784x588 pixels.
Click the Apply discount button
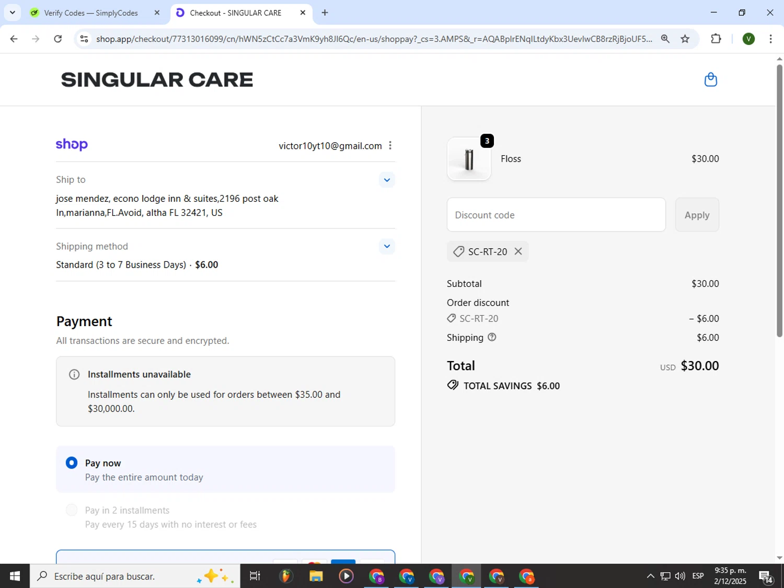coord(697,215)
